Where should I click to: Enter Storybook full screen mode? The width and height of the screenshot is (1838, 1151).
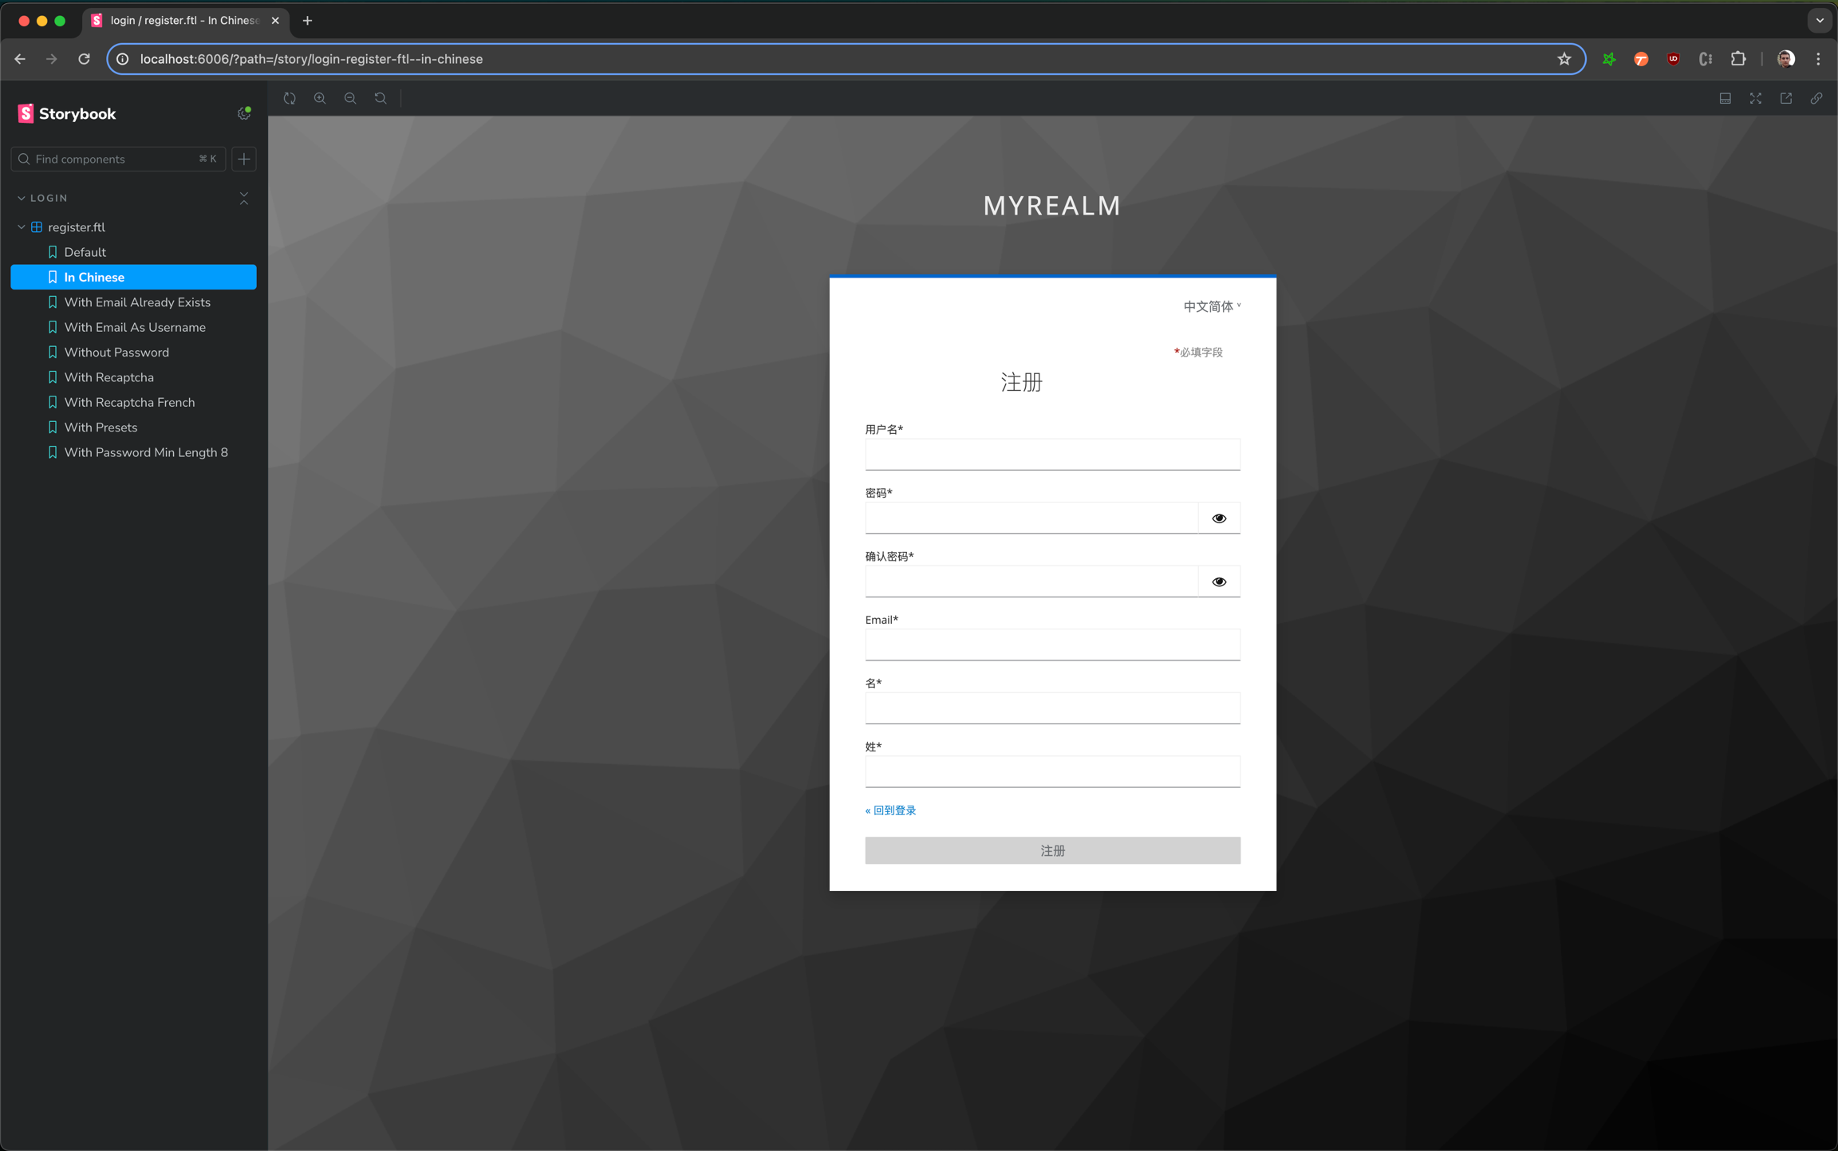coord(1755,98)
